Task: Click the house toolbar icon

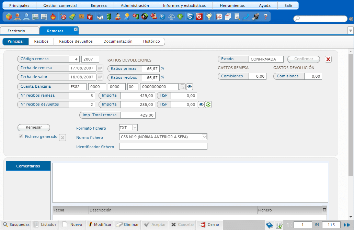Action: click(x=100, y=17)
